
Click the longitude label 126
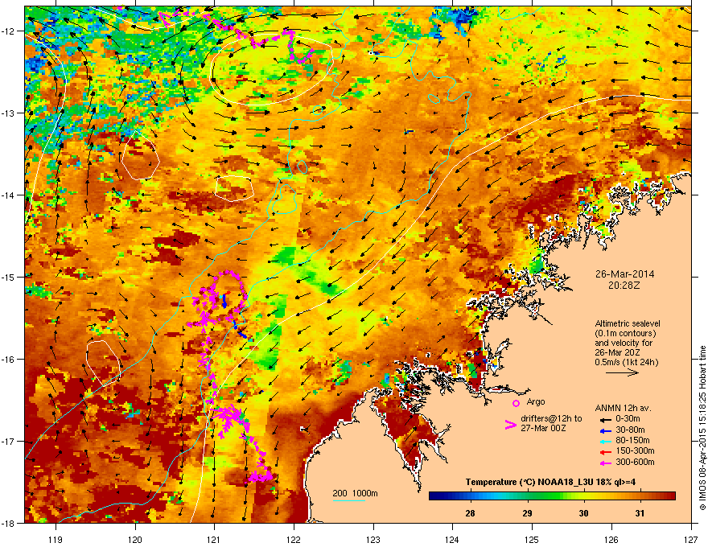point(611,539)
